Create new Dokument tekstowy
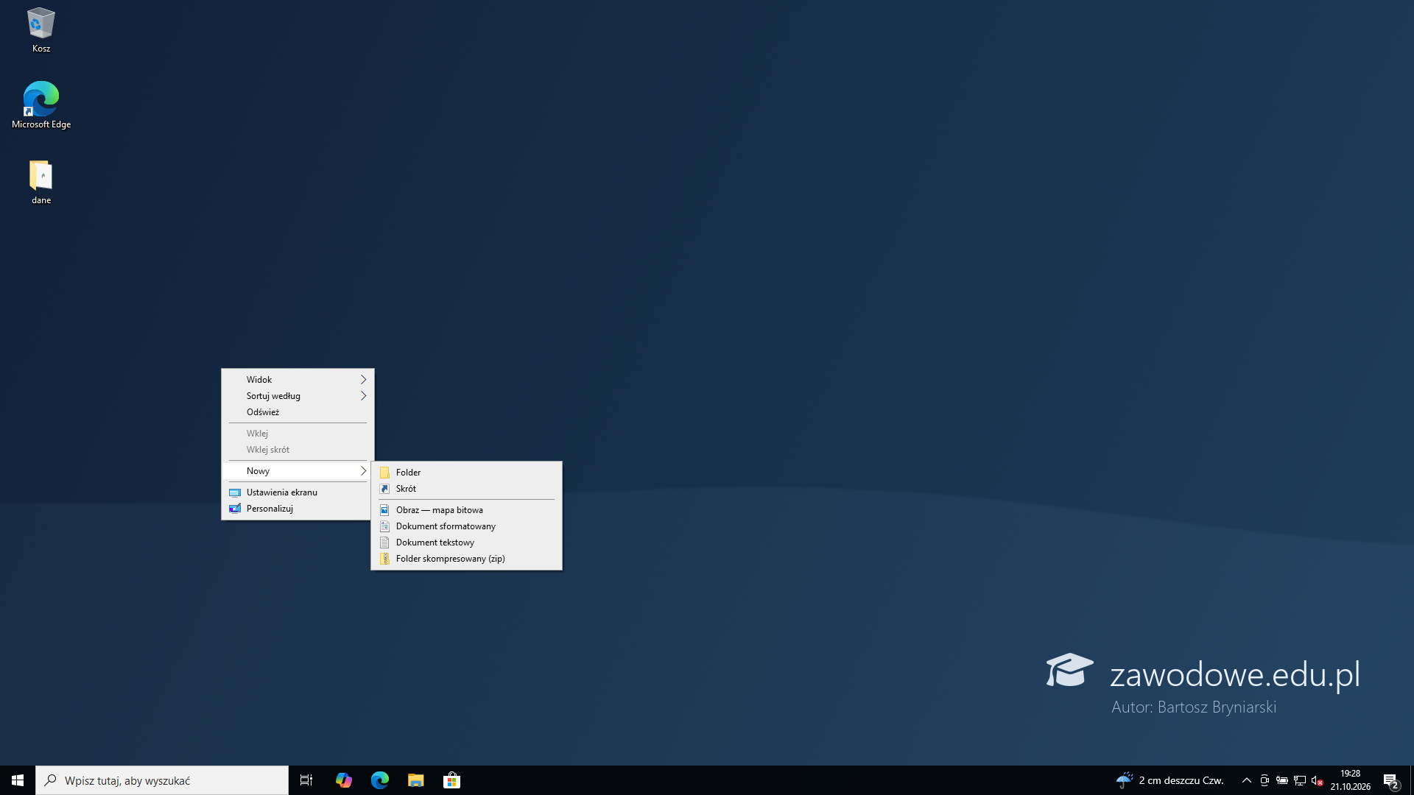 click(467, 543)
